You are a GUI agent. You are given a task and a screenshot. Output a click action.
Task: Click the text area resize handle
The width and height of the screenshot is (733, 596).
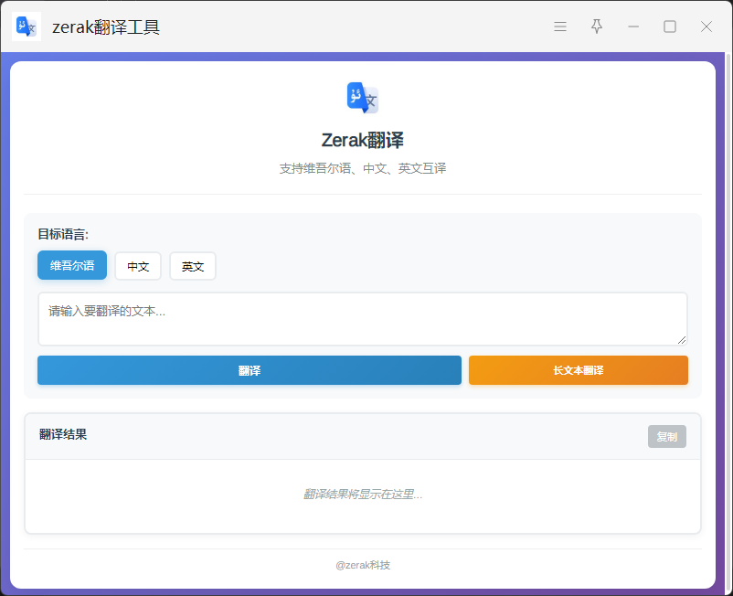[681, 339]
